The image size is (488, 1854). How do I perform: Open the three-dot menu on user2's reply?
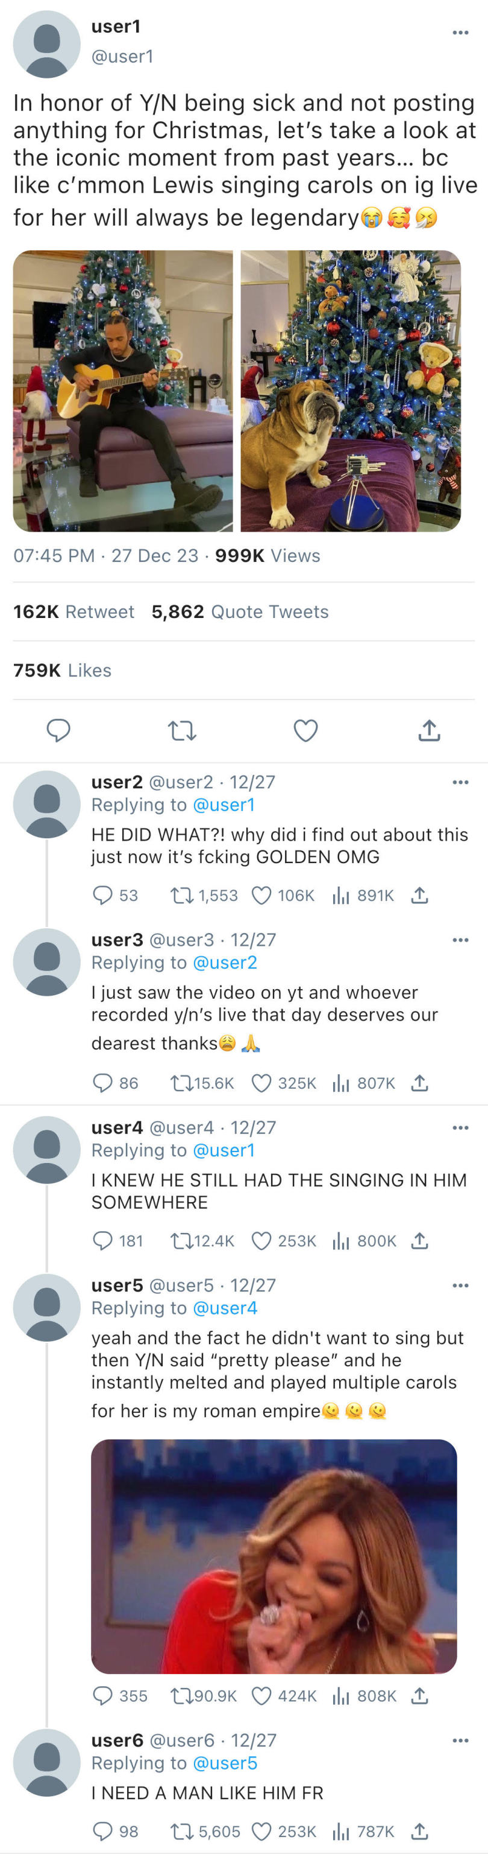pyautogui.click(x=460, y=782)
